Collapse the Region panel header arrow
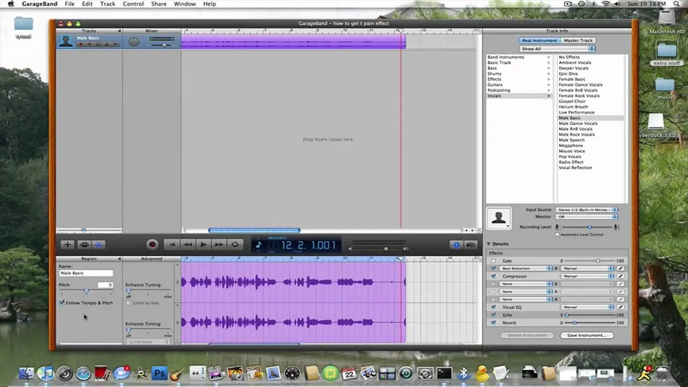 pos(119,259)
